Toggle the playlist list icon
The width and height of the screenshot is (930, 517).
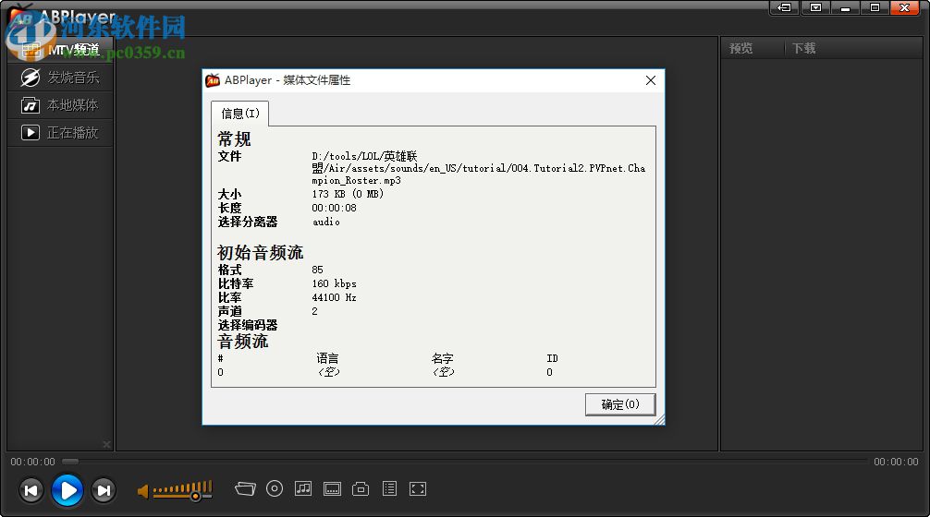pos(390,488)
